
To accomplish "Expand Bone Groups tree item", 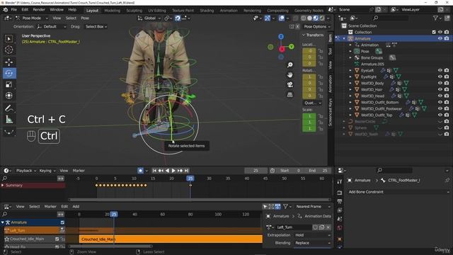I will [350, 57].
